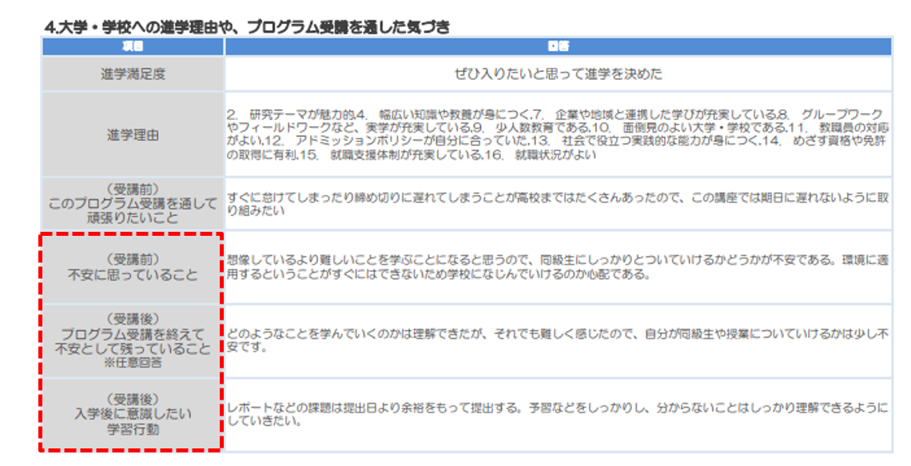Click the ※任意回答 note
911x466 pixels.
coord(133,363)
